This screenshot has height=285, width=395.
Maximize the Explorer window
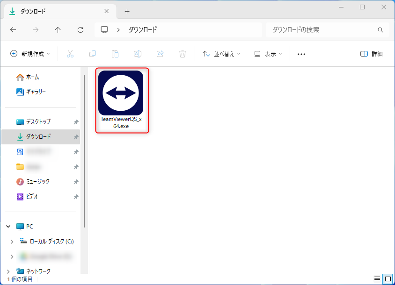[x=362, y=7]
